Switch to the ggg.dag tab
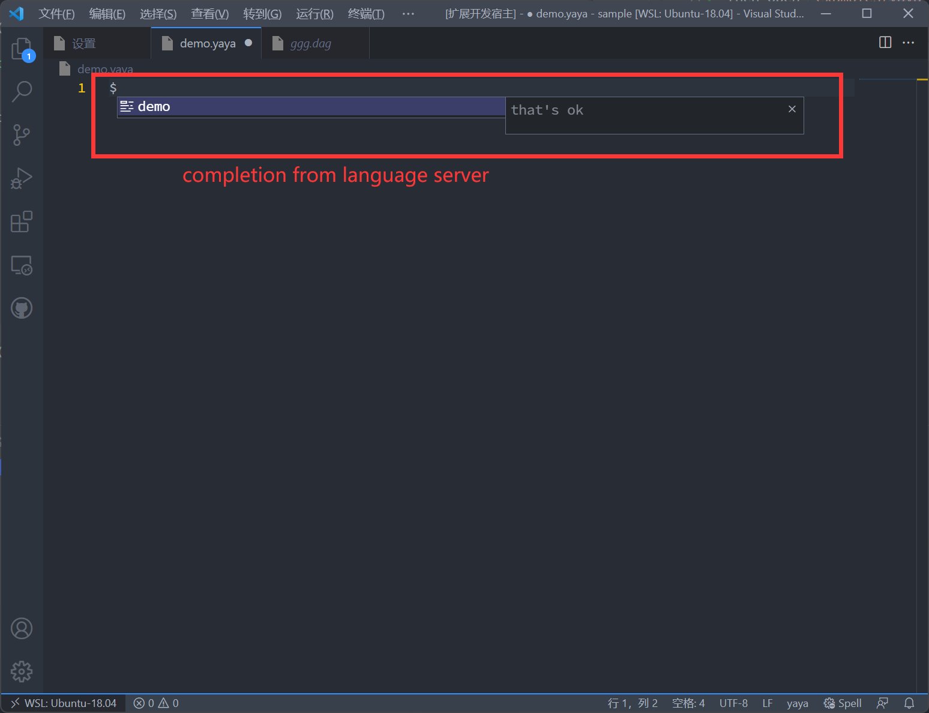The height and width of the screenshot is (713, 929). 315,43
